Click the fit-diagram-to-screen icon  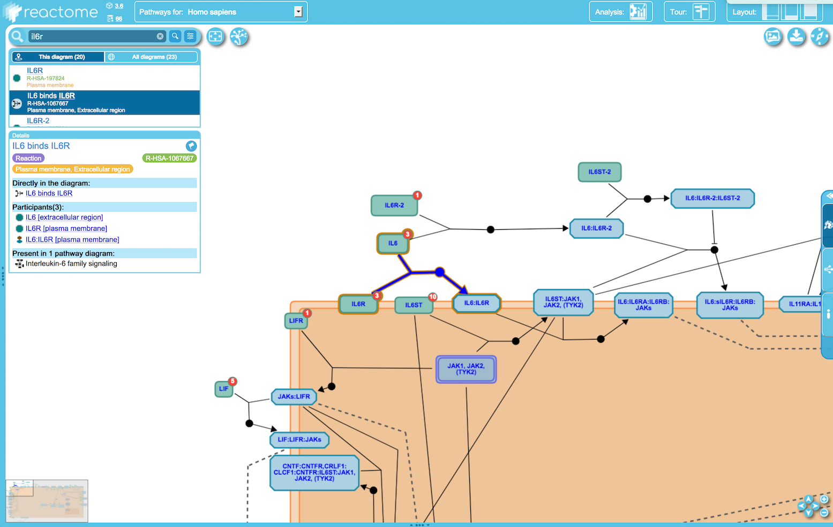[216, 36]
